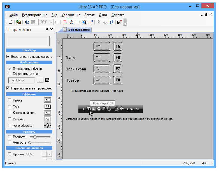Create a new blank image
Image resolution: width=219 pixels, height=175 pixels.
(x=10, y=22)
